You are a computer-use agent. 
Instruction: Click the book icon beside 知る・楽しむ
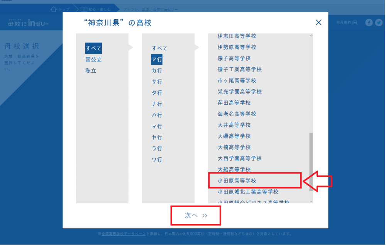pyautogui.click(x=84, y=9)
